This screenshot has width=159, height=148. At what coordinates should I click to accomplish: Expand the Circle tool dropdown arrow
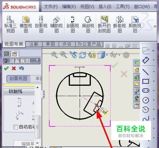click(154, 100)
